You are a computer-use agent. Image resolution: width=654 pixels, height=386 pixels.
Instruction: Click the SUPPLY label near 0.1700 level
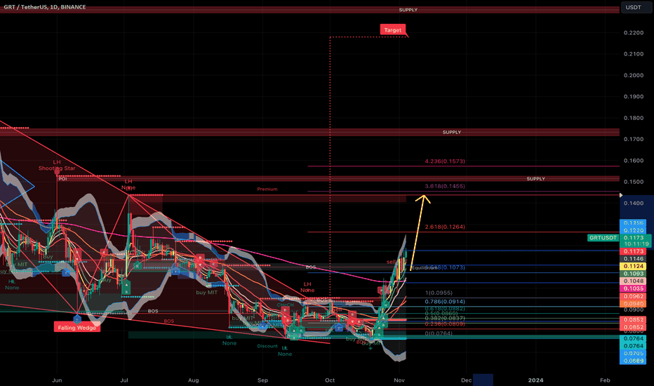[452, 132]
